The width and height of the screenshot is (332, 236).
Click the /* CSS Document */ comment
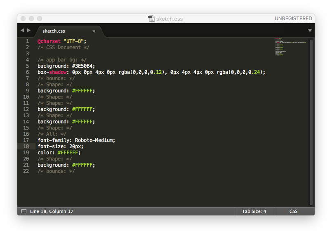click(x=64, y=47)
